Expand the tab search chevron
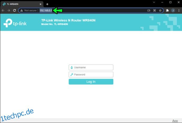The width and height of the screenshot is (182, 123). [x=154, y=2]
